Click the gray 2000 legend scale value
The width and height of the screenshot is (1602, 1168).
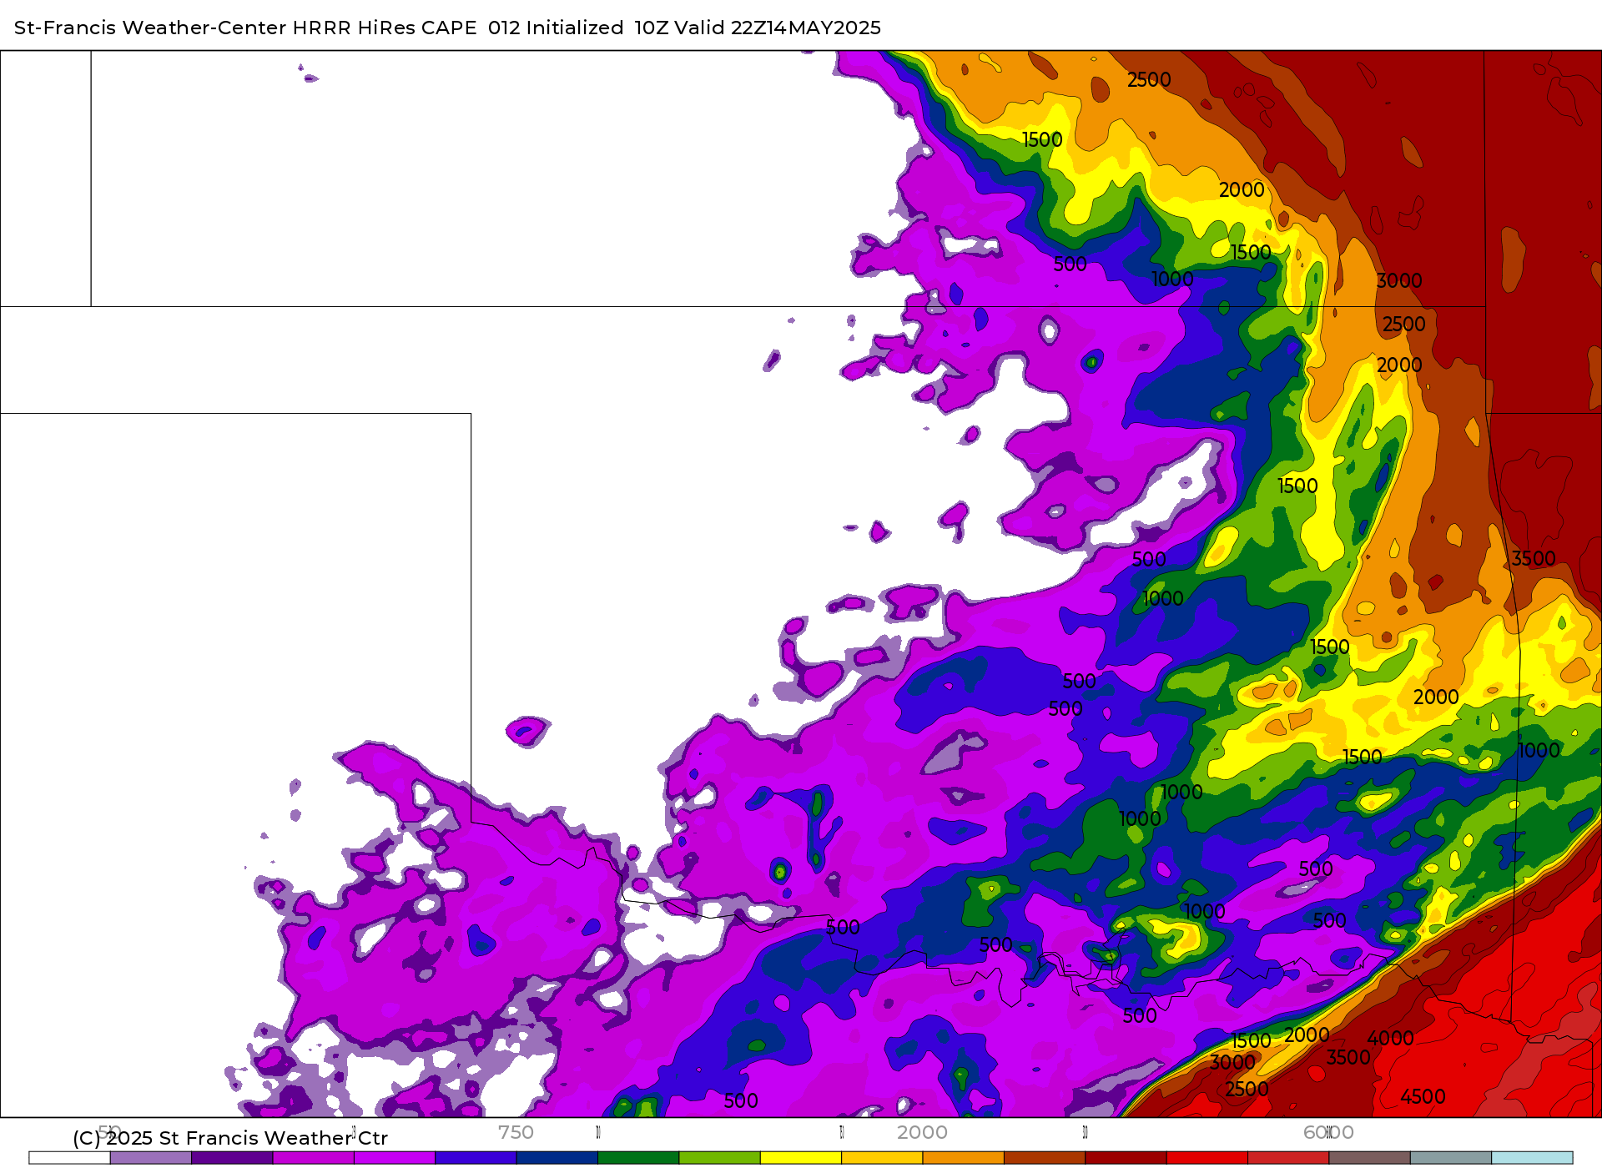922,1132
